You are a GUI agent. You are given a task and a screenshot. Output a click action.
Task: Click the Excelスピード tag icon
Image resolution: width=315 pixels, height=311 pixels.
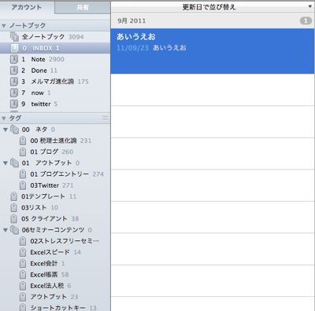point(23,252)
